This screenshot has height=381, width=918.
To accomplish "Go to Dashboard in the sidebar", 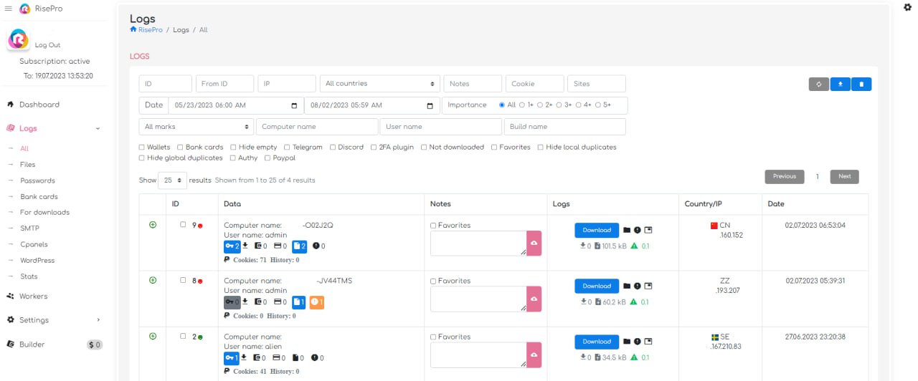I will [39, 105].
